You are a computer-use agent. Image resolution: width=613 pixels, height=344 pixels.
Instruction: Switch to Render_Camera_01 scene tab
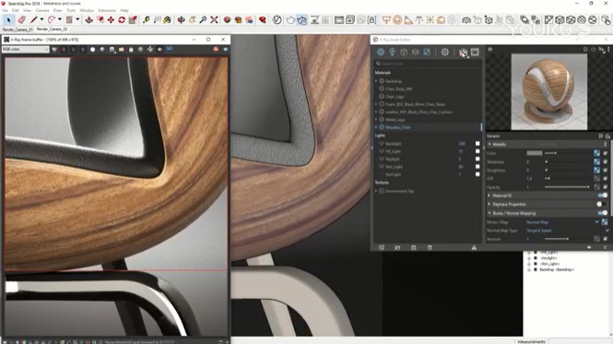point(18,30)
